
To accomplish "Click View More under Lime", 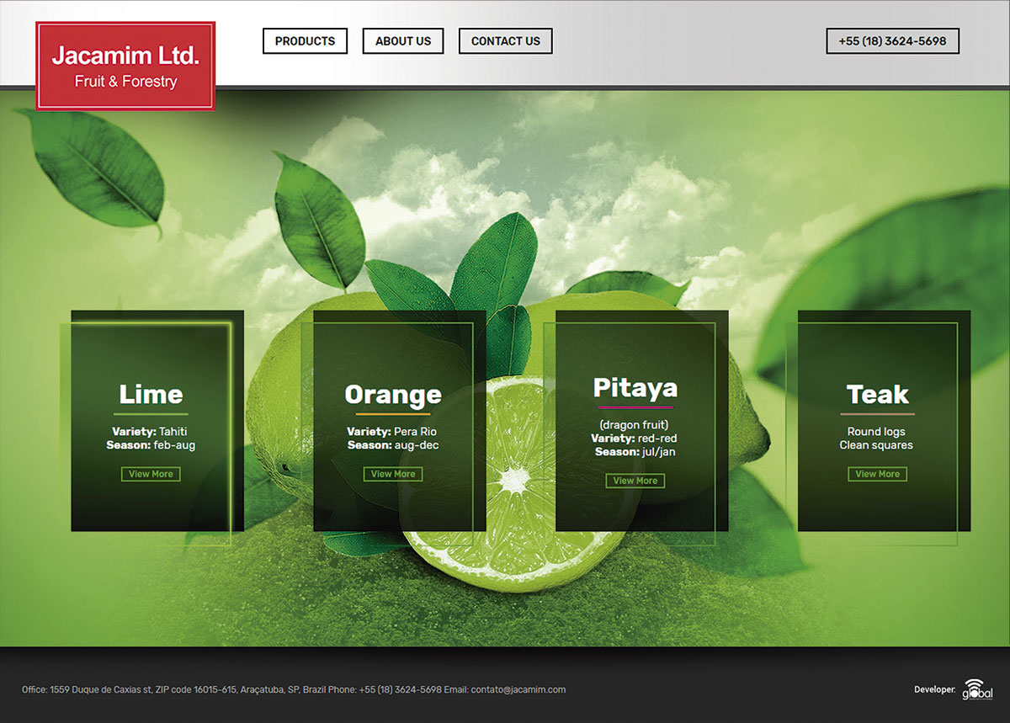I will tap(151, 474).
